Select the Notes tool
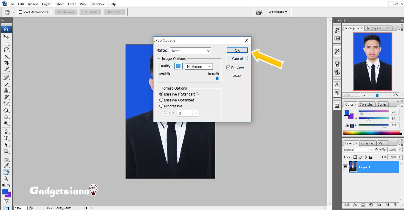Image resolution: width=404 pixels, height=210 pixels. click(6, 159)
